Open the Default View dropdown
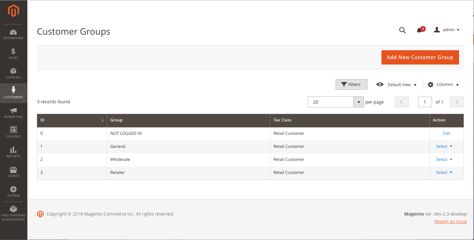 tap(397, 85)
